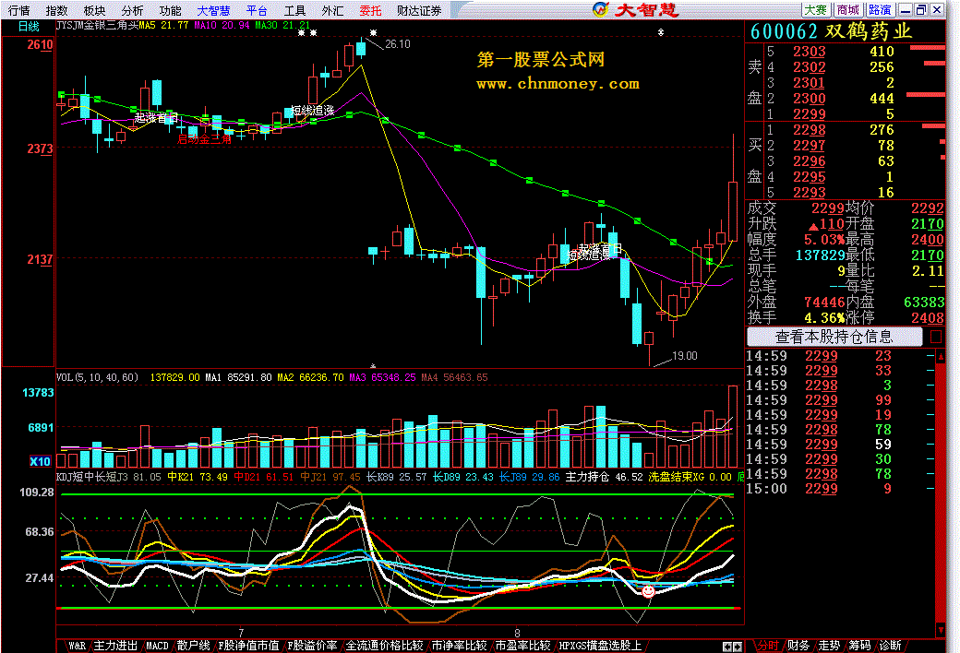Open the 财达证券 menu
Viewport: 960px width, 653px height.
pyautogui.click(x=419, y=10)
